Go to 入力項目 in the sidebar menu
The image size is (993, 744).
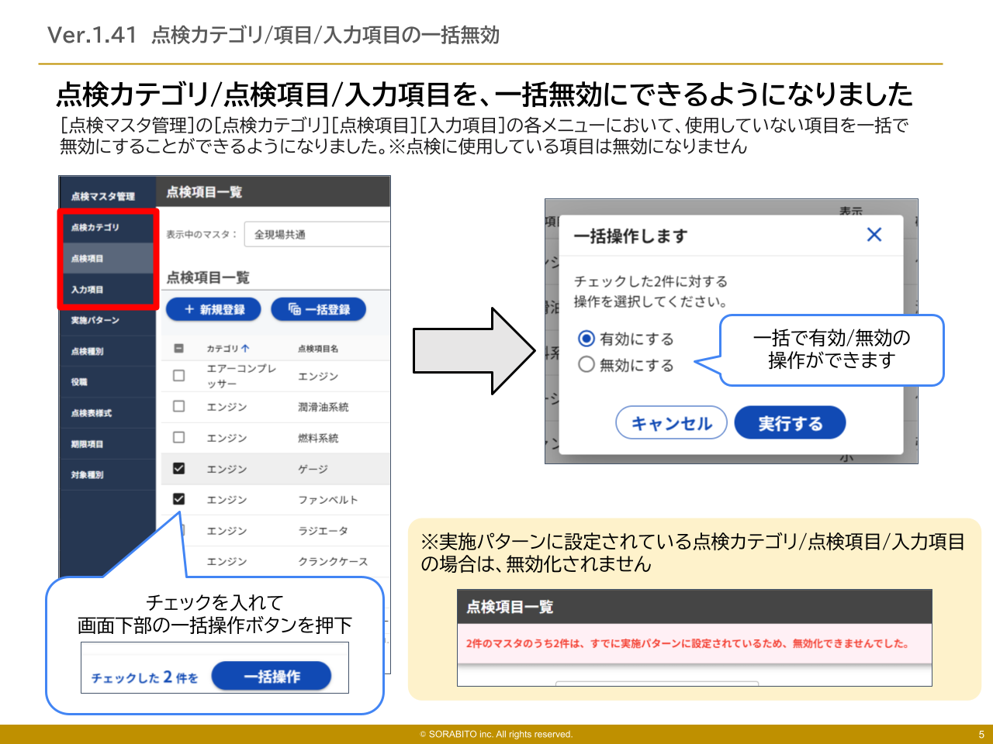[x=88, y=289]
